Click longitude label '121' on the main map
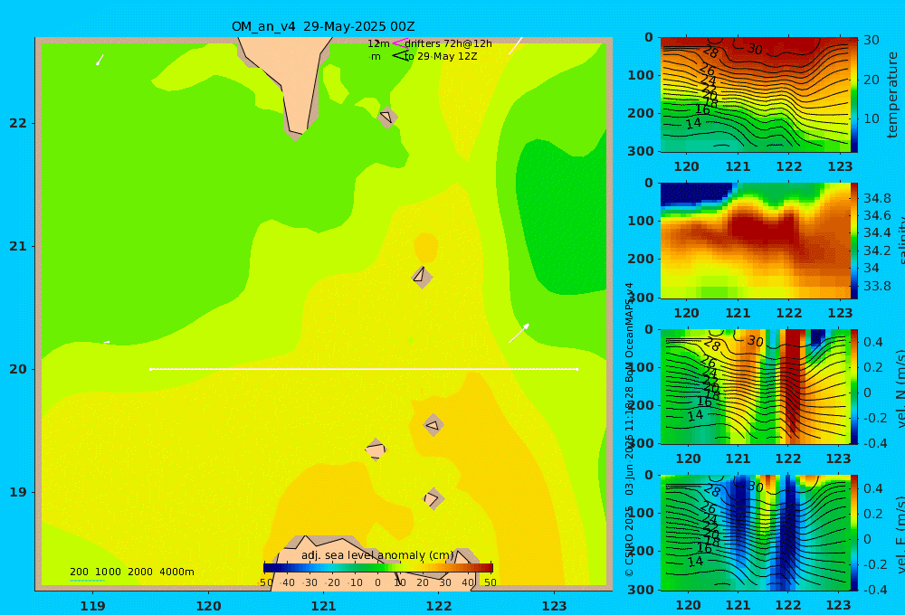Screen dimensions: 905x615 (323, 606)
